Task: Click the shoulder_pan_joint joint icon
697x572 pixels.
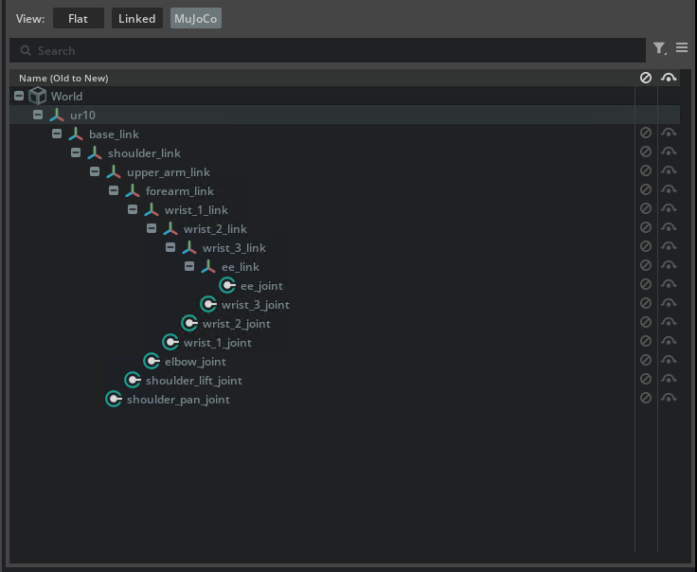Action: tap(114, 399)
